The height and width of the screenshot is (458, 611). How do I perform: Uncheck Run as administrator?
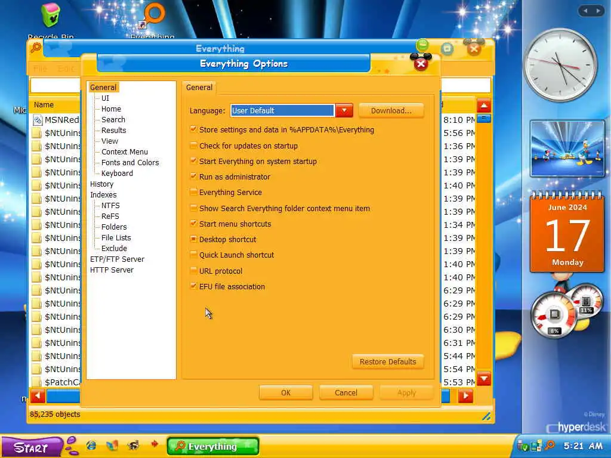(193, 176)
